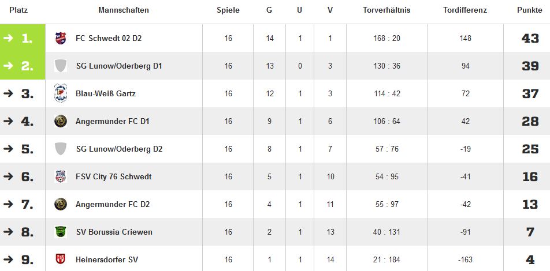
Task: Open the SV Borussia Criewen team link
Action: point(114,232)
